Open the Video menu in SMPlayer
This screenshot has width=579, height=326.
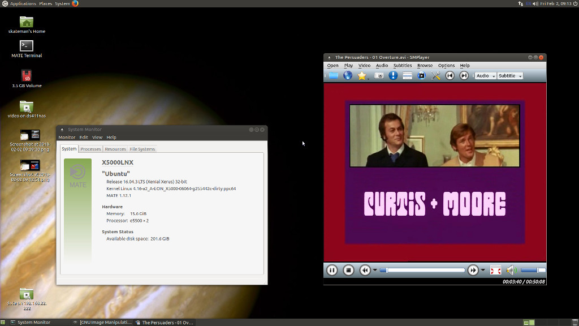tap(364, 66)
